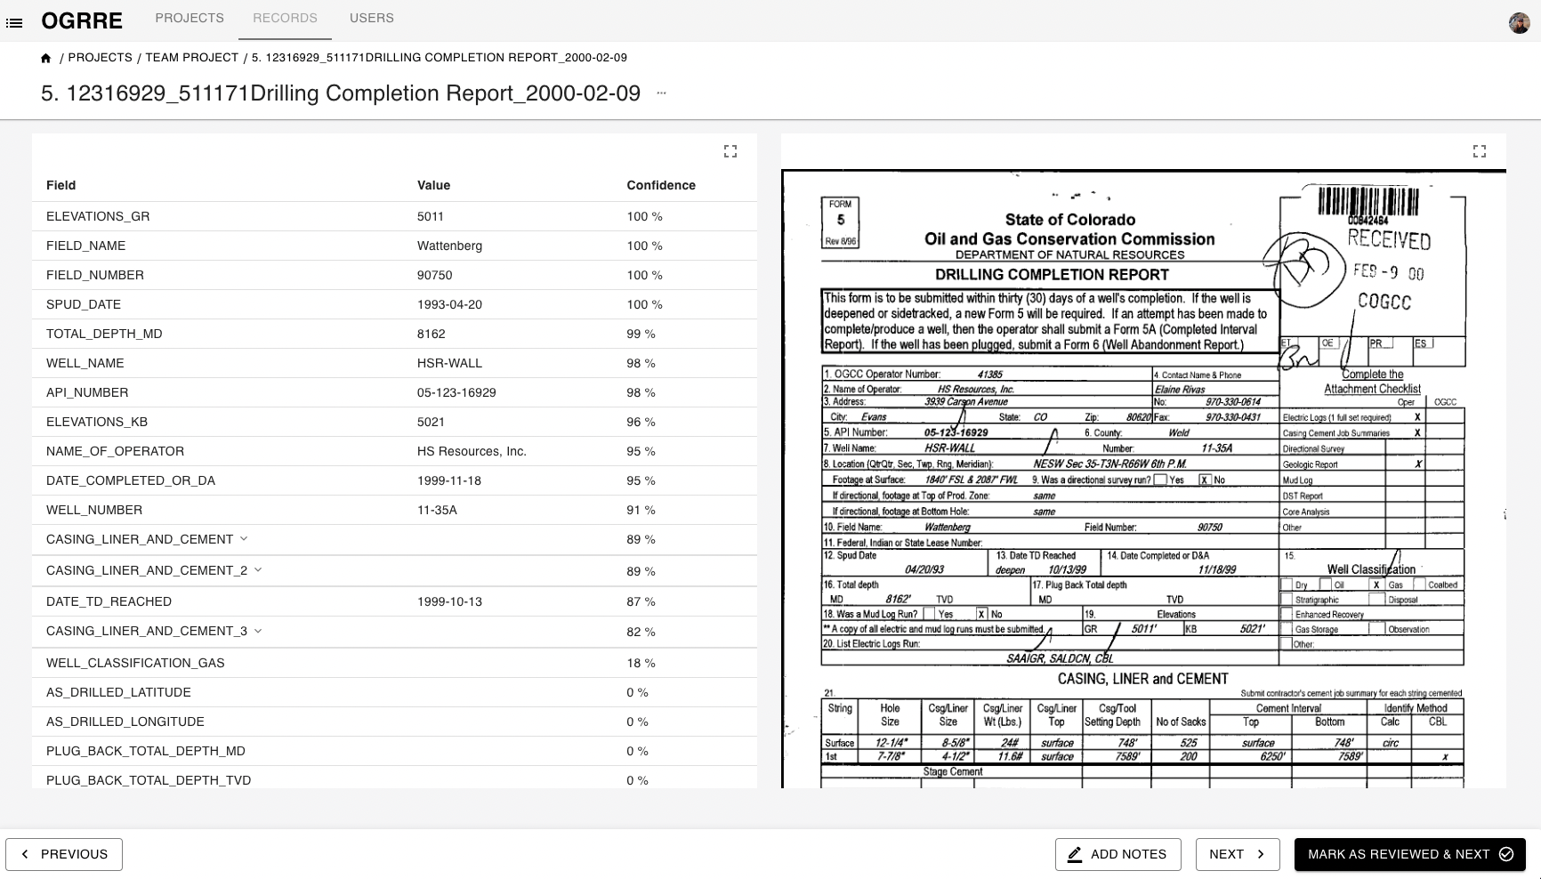The width and height of the screenshot is (1541, 879).
Task: Select the ELEVATIONS_KB row
Action: tap(394, 422)
